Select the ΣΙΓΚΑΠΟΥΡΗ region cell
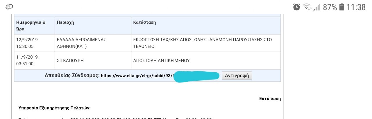This screenshot has height=119, width=372. coord(93,60)
